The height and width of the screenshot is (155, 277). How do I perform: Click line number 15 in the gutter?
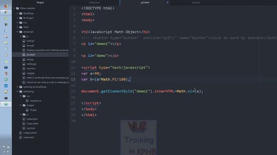(x=73, y=91)
